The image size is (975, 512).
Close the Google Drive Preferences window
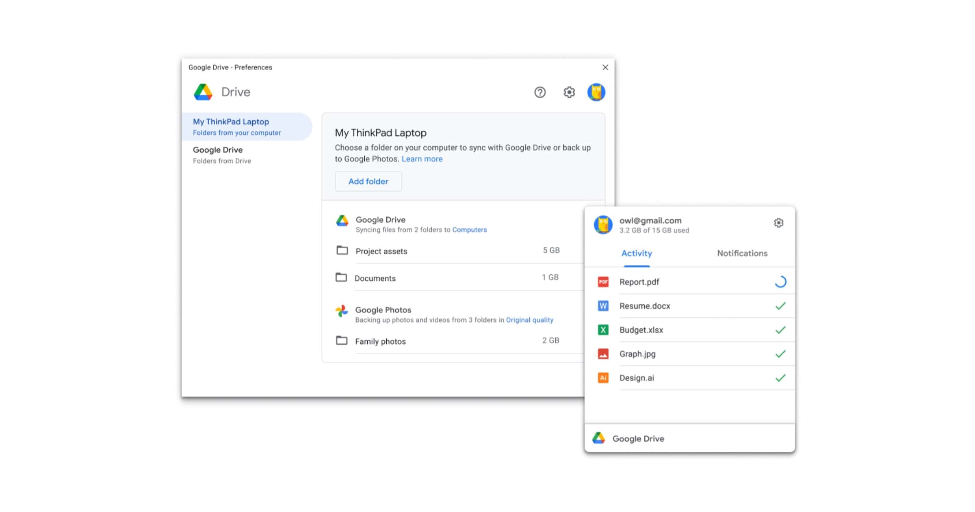click(605, 67)
